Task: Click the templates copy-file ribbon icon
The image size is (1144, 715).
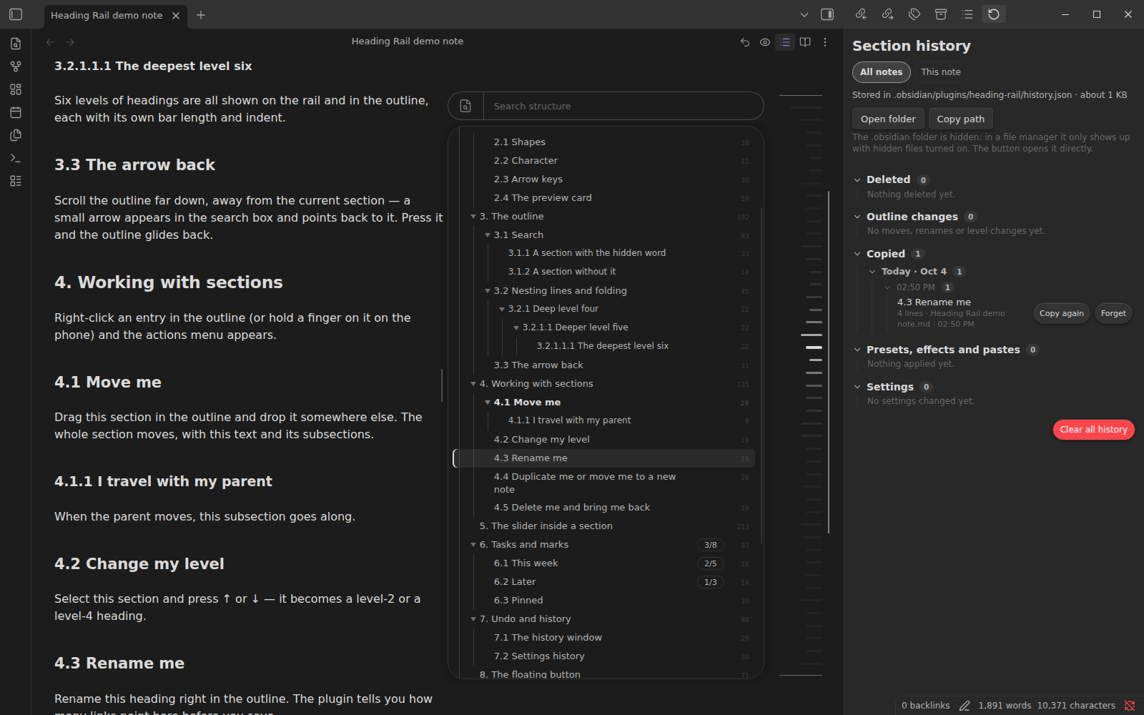Action: (16, 135)
